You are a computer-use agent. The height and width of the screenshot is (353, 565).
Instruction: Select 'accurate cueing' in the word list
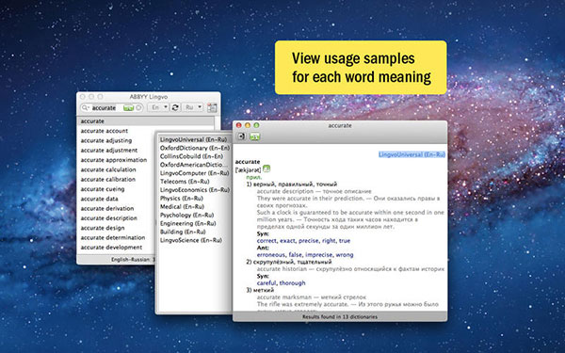tap(103, 189)
